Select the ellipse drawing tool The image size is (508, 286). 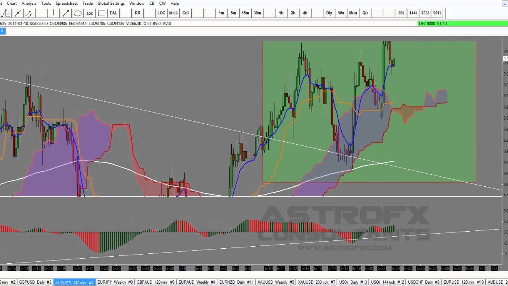click(78, 13)
